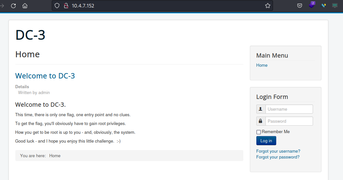Image resolution: width=343 pixels, height=180 pixels.
Task: Click the Home page heading
Action: (x=28, y=54)
